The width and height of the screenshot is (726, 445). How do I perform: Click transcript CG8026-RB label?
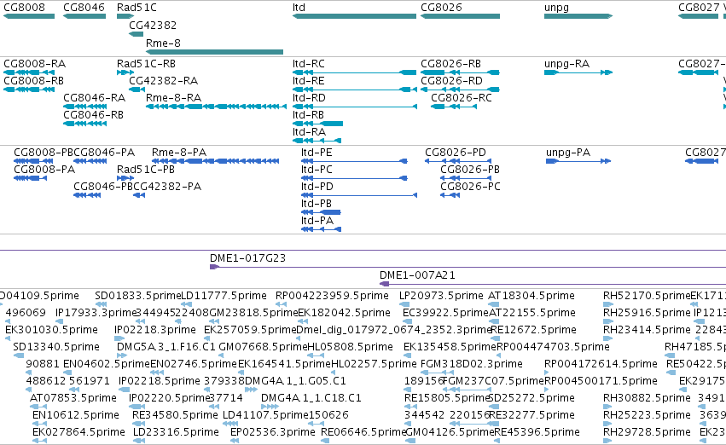click(x=450, y=64)
